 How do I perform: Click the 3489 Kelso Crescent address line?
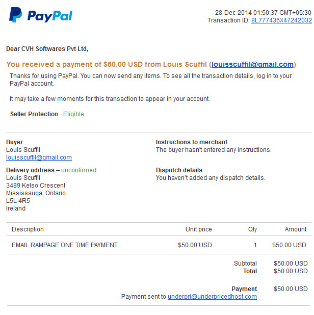coord(36,186)
